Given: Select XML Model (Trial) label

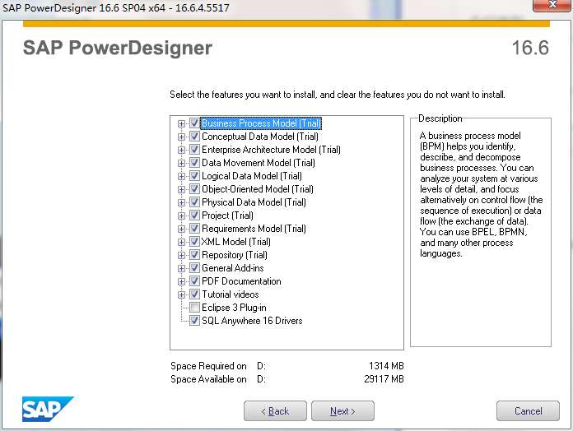Looking at the screenshot, I should [236, 242].
